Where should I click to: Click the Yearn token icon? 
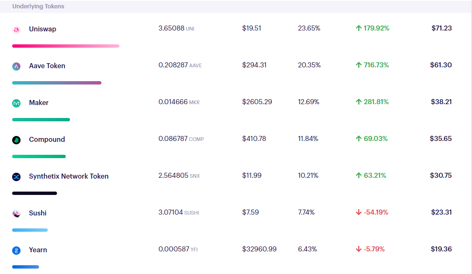tap(16, 251)
